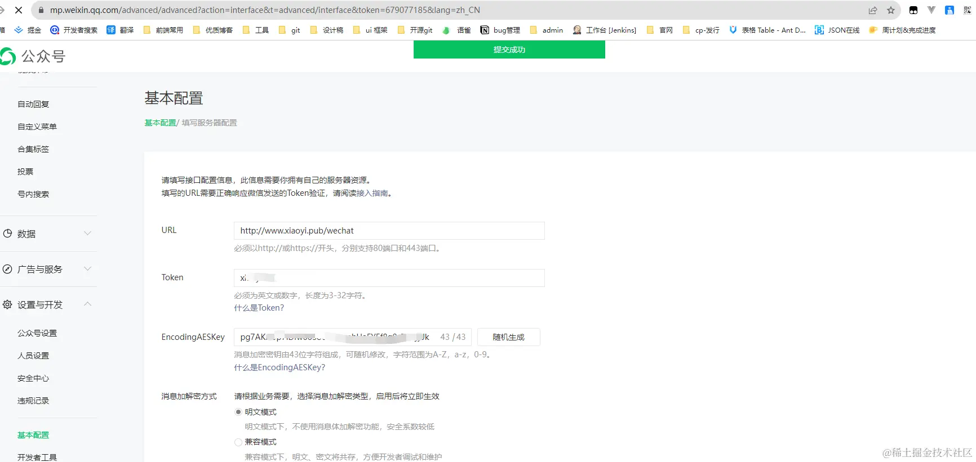Open the 设计稿 bookmark folder
Image resolution: width=976 pixels, height=462 pixels.
[326, 30]
